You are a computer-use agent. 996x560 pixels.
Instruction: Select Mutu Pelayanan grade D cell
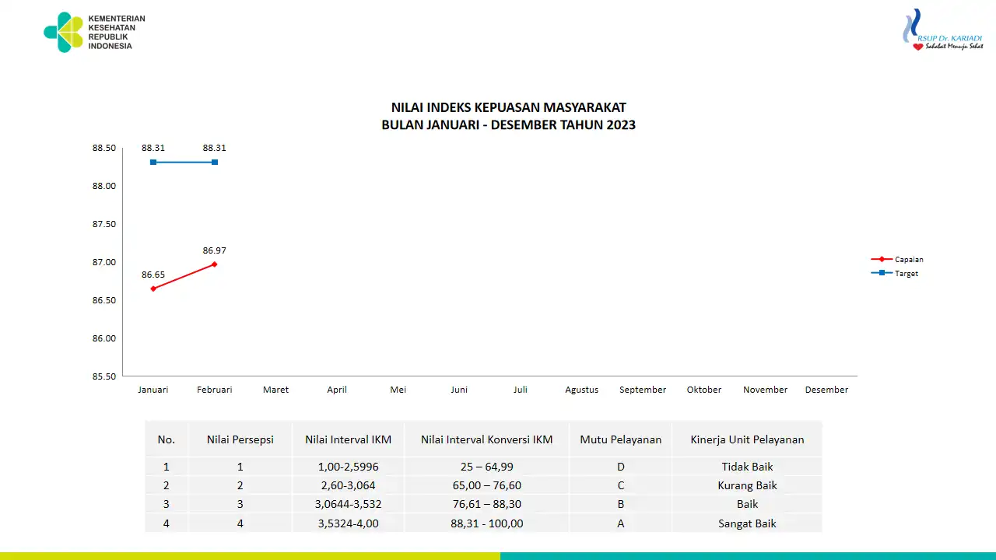tap(621, 467)
